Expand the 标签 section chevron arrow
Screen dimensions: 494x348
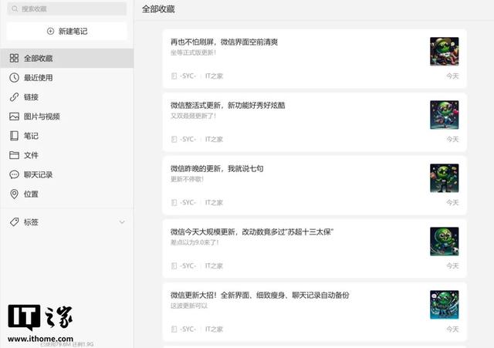[x=121, y=222]
